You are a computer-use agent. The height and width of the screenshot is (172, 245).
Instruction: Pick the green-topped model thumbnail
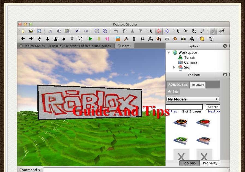coord(180,140)
